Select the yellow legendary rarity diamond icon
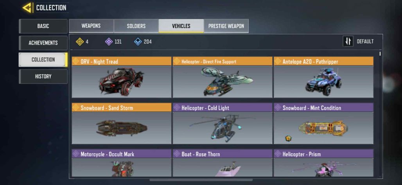Viewport: 402px width, 185px height. (x=80, y=41)
